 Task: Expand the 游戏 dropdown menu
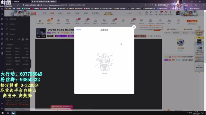coord(78,13)
